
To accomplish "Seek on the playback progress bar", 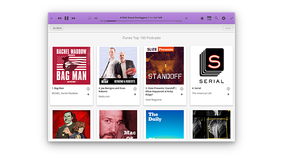I will (x=141, y=21).
